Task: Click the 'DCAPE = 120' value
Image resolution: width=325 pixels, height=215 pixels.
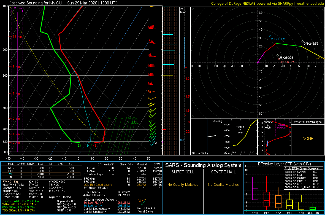Action: [x=11, y=193]
